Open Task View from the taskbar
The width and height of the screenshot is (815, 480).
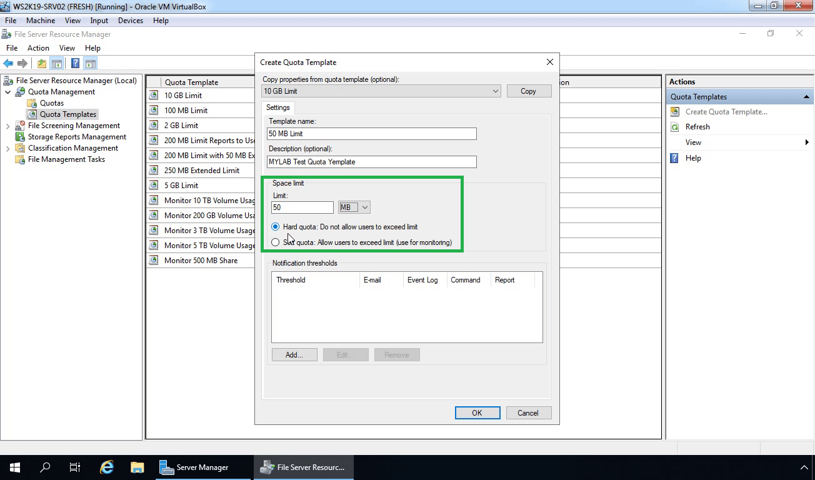pos(75,467)
